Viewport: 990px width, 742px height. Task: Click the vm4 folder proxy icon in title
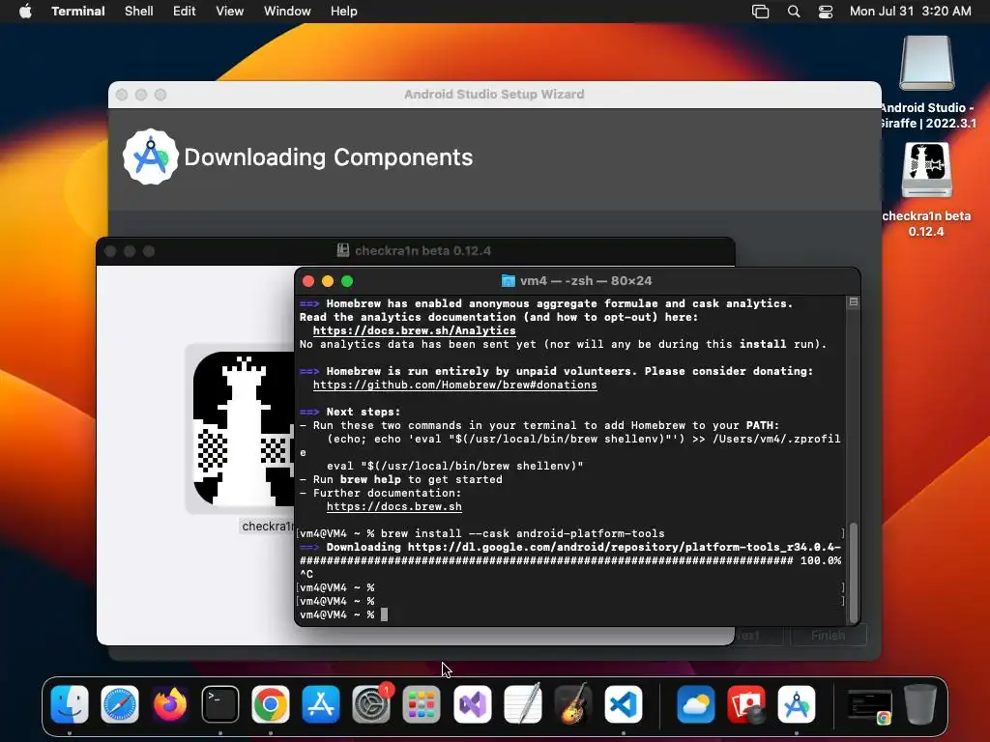tap(509, 281)
